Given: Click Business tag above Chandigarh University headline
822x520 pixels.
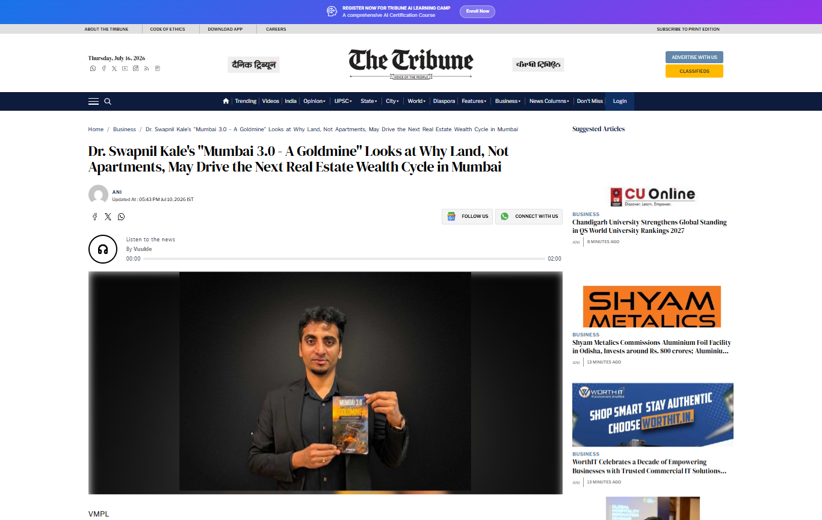Looking at the screenshot, I should pyautogui.click(x=586, y=214).
